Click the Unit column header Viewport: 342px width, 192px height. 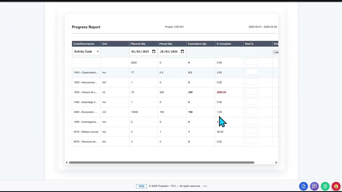[115, 44]
